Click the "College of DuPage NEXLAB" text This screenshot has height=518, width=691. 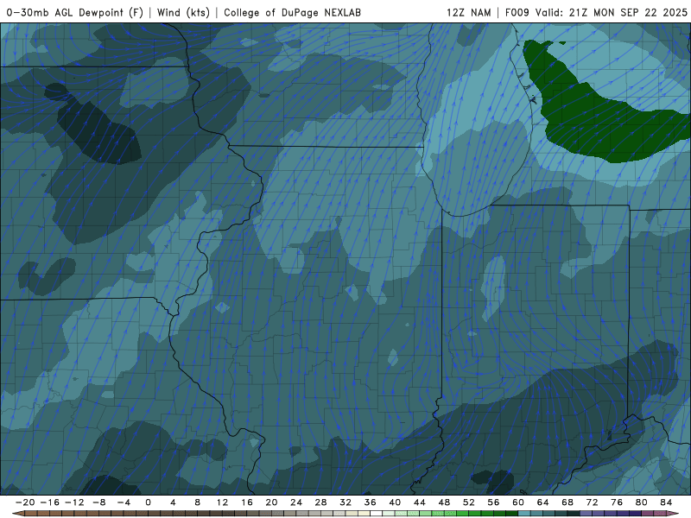tap(292, 12)
